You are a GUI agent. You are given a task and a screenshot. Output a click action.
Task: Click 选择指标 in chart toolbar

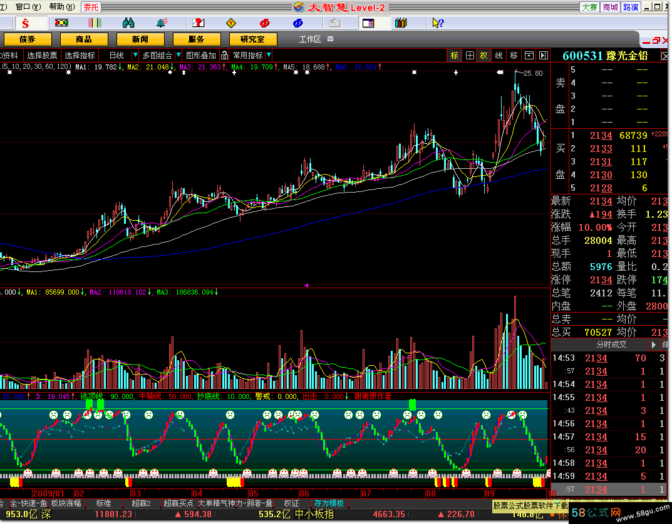coord(80,56)
